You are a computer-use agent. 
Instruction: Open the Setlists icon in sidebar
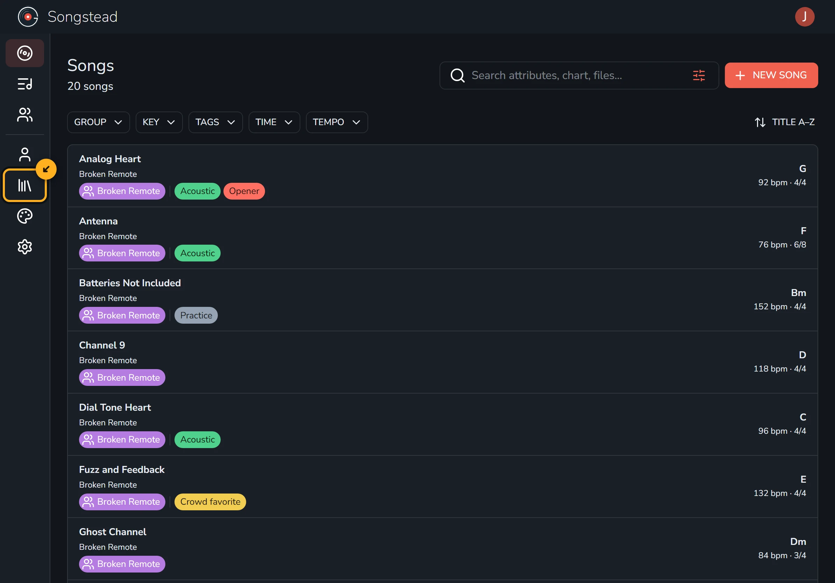pos(25,84)
